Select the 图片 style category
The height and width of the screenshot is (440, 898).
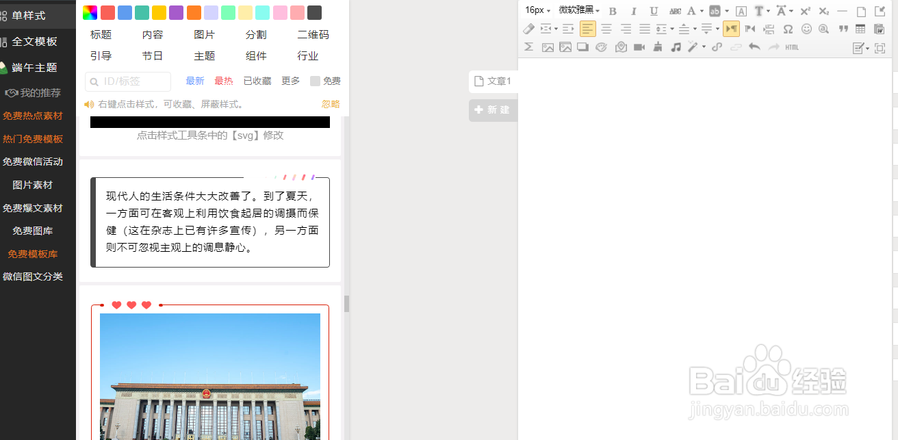pos(204,34)
